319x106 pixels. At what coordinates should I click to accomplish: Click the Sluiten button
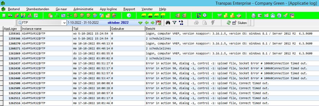[240, 23]
